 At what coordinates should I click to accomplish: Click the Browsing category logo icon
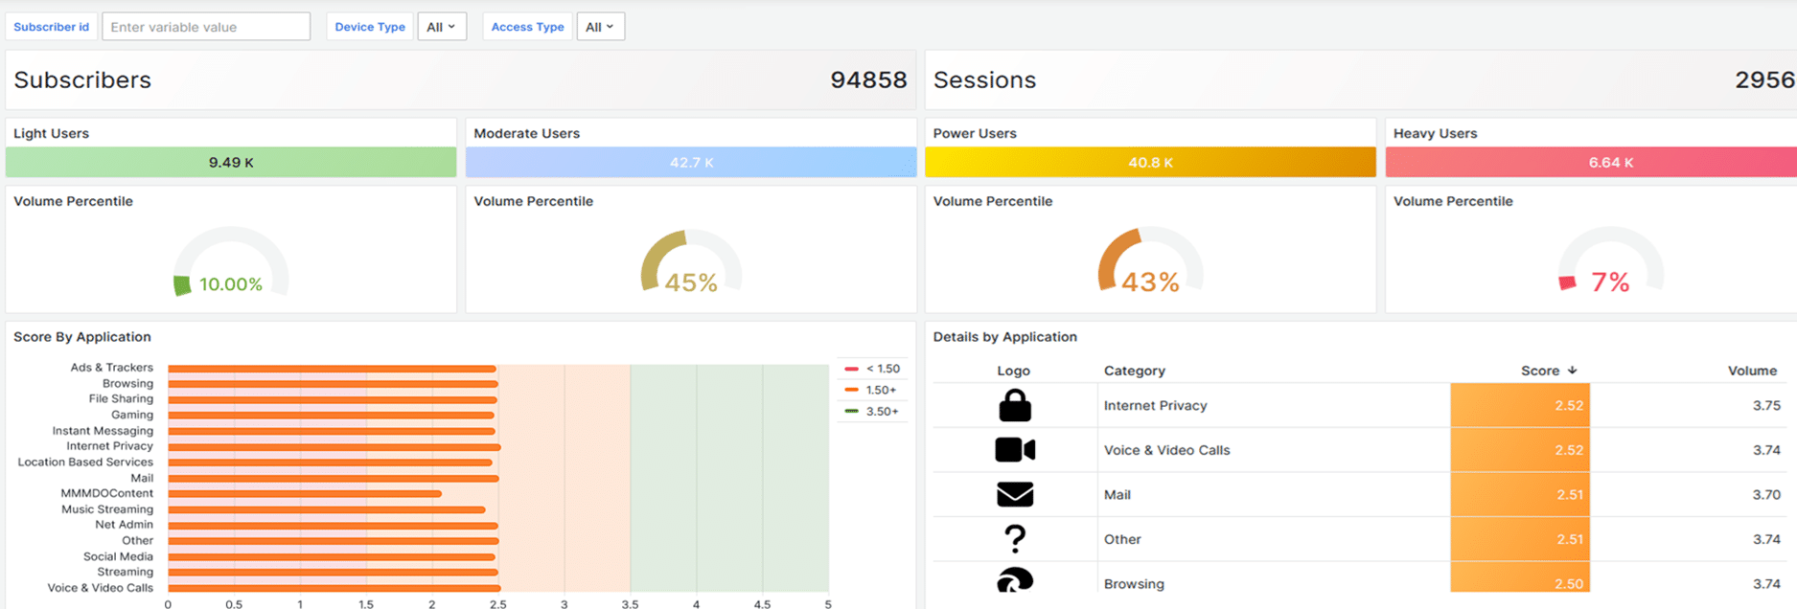(x=1014, y=580)
